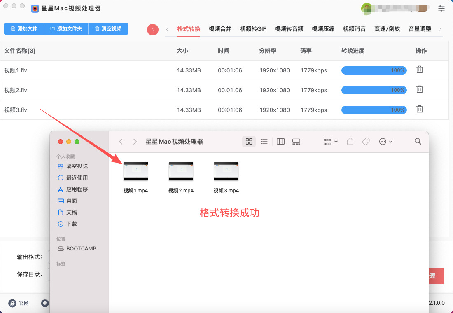The width and height of the screenshot is (453, 313).
Task: Select the 视频2.flv file name
Action: pos(16,90)
